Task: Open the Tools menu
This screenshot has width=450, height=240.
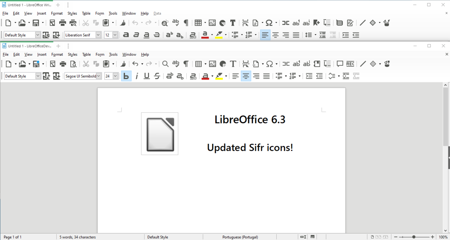Action: (113, 54)
